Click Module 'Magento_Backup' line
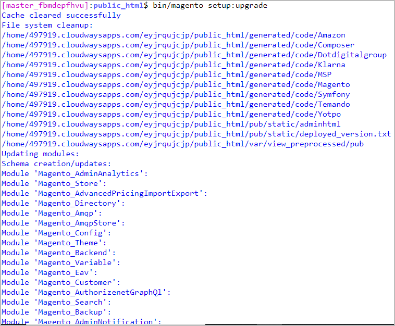The width and height of the screenshot is (395, 326). (56, 312)
